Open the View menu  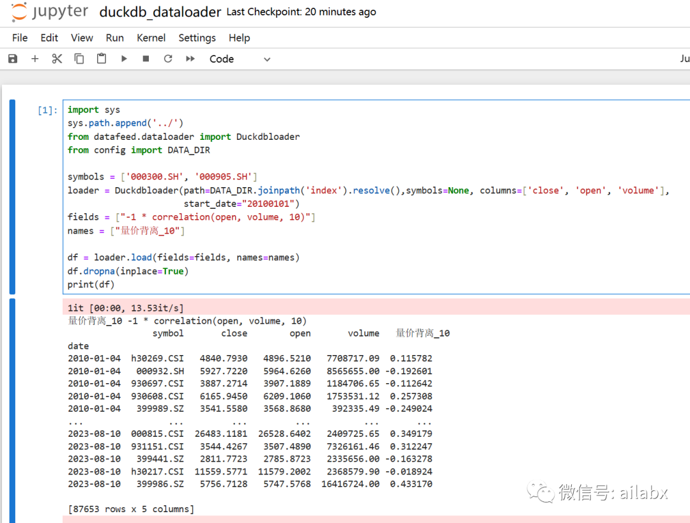pyautogui.click(x=82, y=38)
